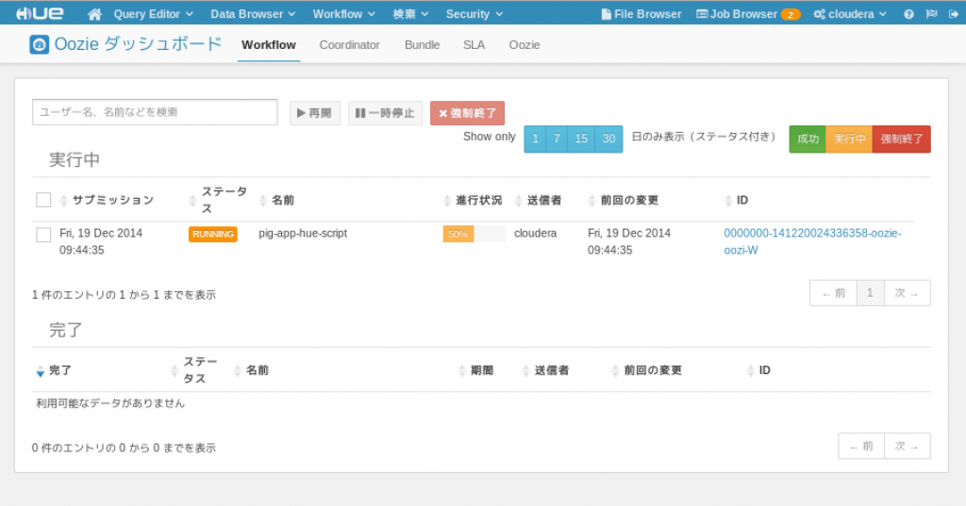The height and width of the screenshot is (506, 966).
Task: Sort running table by ID icon
Action: pos(728,200)
